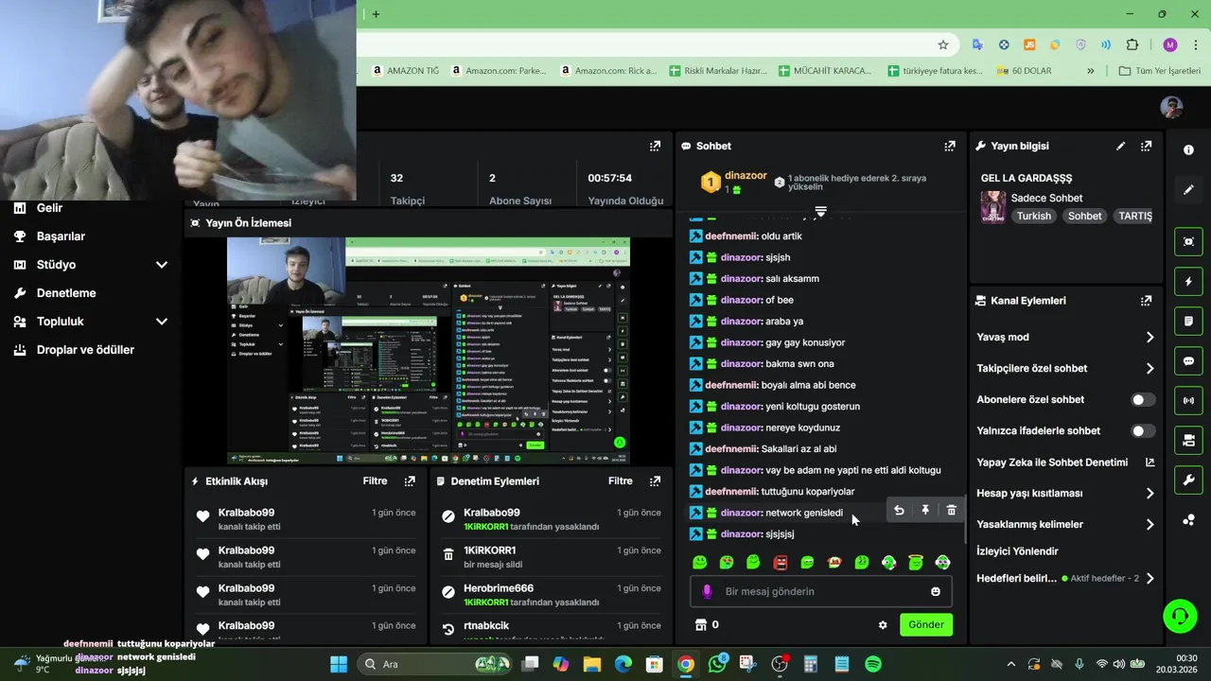Toggle the wrench stream info icon in the right sidebar
This screenshot has width=1211, height=681.
coord(1188,480)
